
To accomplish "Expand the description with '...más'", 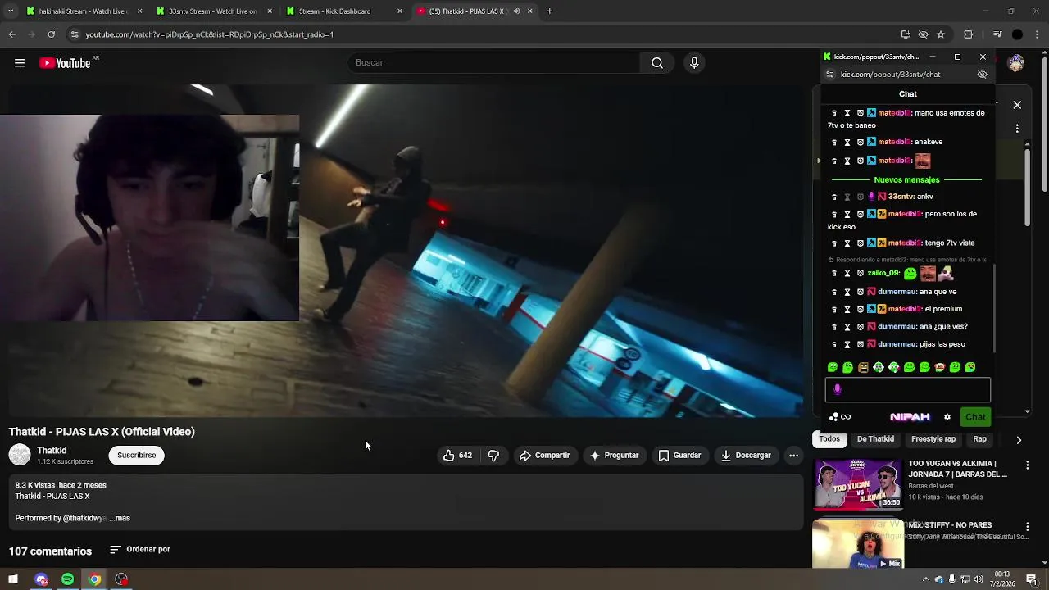I will [x=120, y=519].
